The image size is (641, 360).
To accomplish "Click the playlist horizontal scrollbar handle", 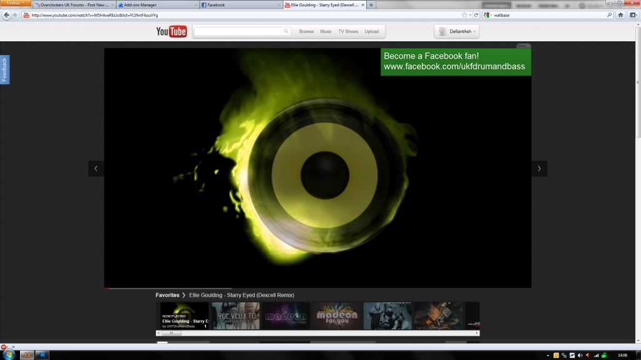I will click(x=172, y=333).
